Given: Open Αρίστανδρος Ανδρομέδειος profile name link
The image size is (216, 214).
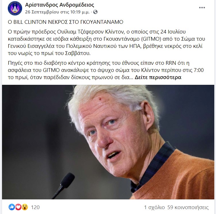Looking at the screenshot, I should (x=60, y=5).
